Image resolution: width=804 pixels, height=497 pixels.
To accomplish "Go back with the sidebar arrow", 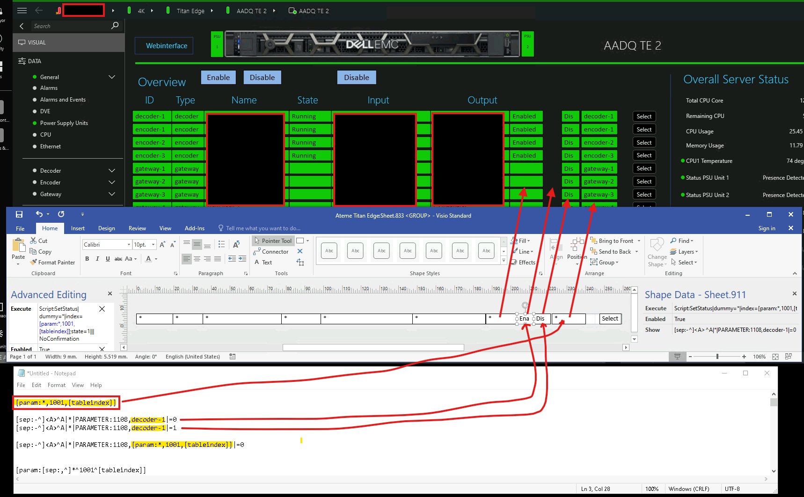I will point(22,26).
